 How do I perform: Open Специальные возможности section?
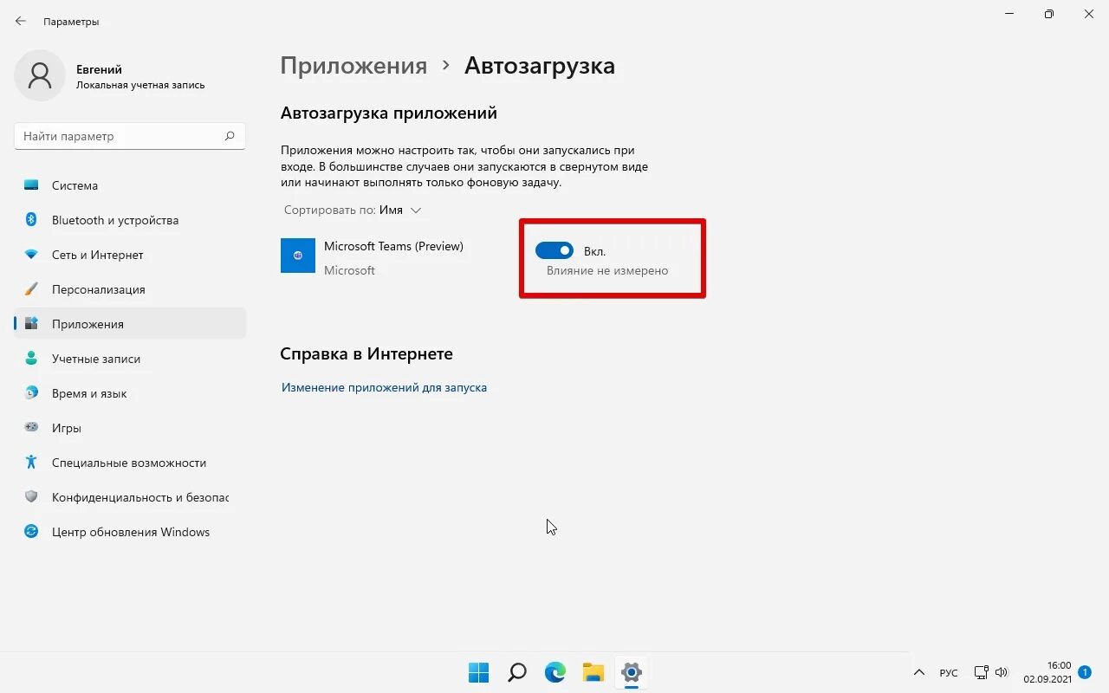pos(130,463)
